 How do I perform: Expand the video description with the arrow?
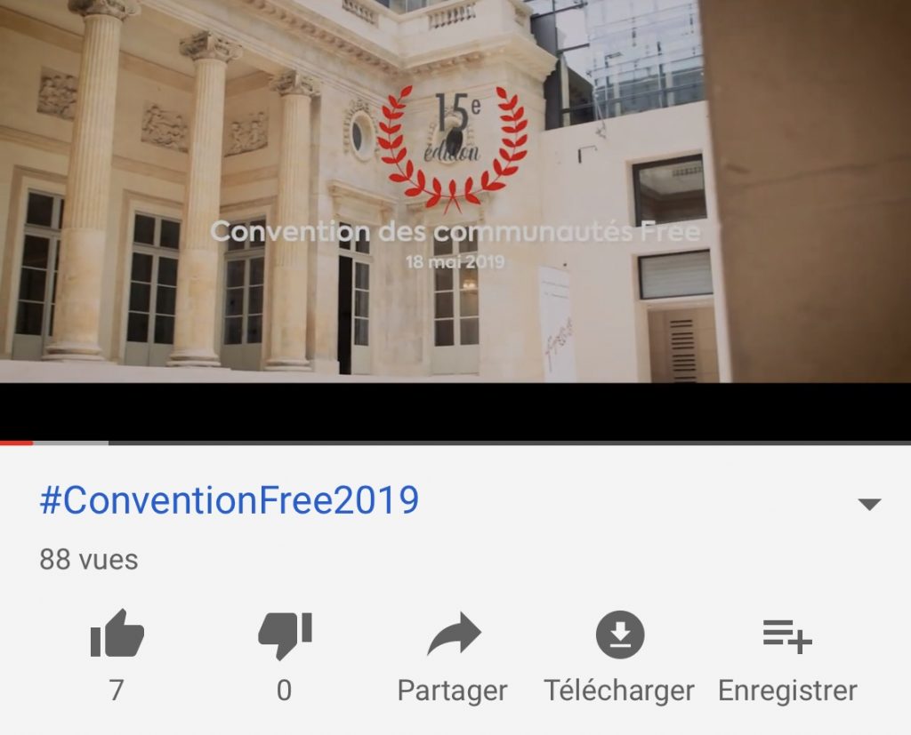click(869, 504)
